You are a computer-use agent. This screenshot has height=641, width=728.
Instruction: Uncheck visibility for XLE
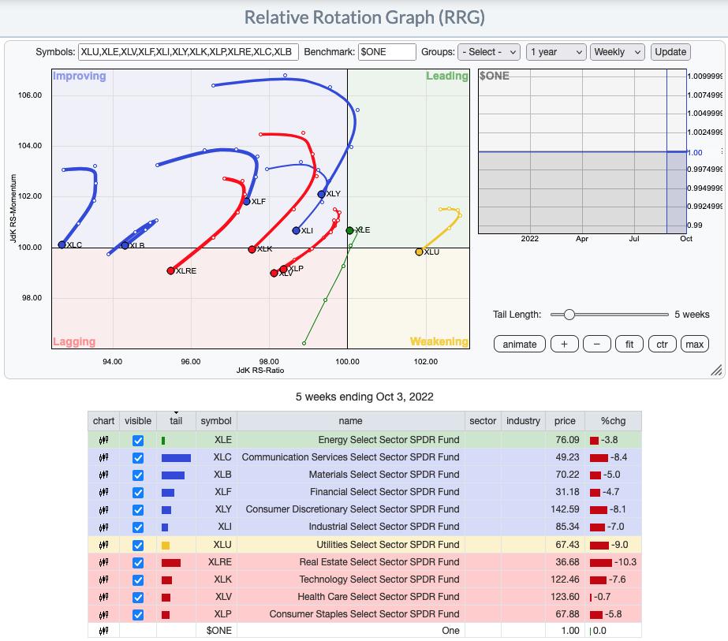[x=138, y=441]
